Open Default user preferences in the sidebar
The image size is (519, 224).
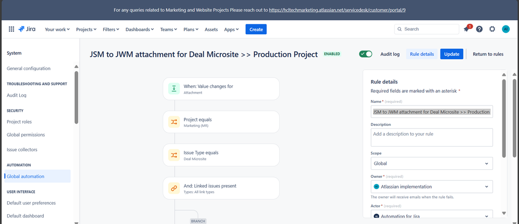tap(31, 203)
